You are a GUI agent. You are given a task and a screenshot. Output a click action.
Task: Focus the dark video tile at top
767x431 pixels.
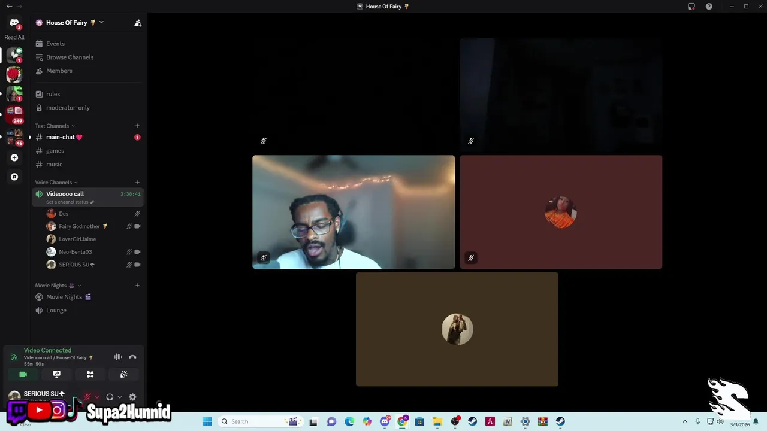click(561, 95)
